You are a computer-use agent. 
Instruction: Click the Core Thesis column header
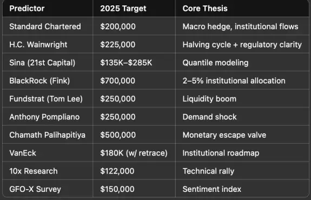(x=205, y=9)
